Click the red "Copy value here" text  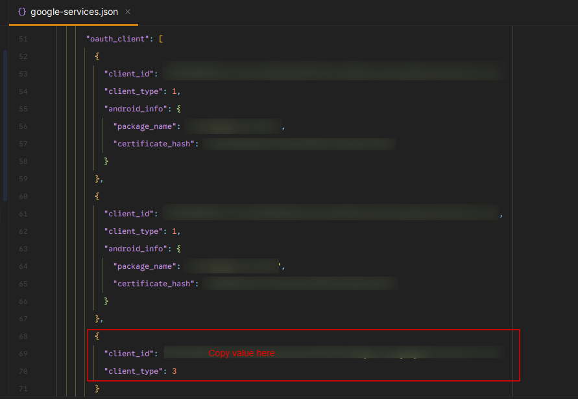[241, 353]
